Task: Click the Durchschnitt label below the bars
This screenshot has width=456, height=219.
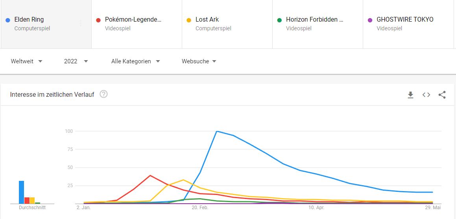Action: point(32,208)
